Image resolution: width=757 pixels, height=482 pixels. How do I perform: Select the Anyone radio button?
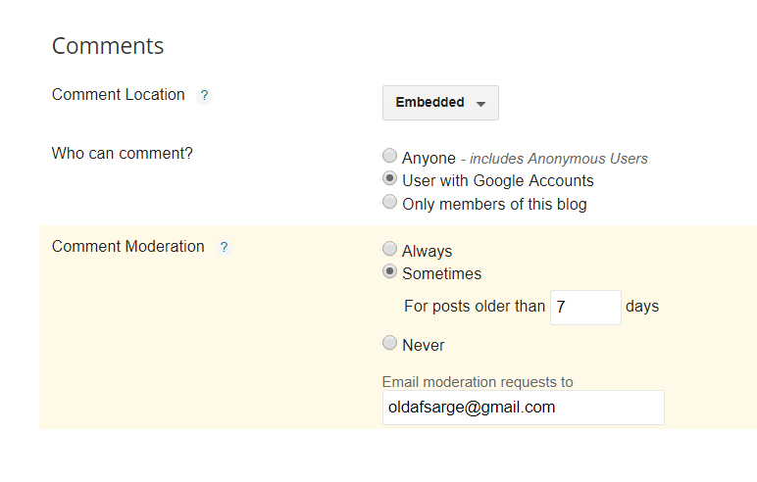[390, 157]
